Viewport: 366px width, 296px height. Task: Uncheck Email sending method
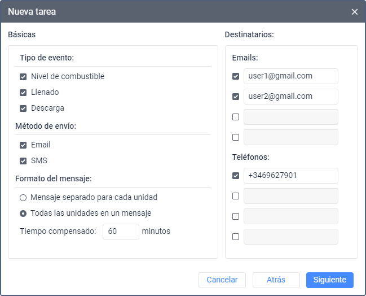pyautogui.click(x=23, y=145)
